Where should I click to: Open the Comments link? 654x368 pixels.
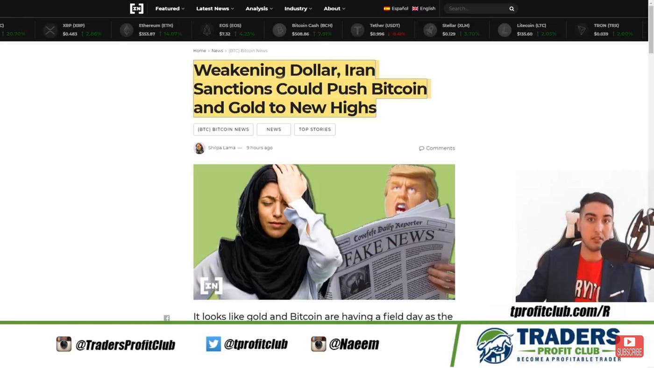point(437,148)
